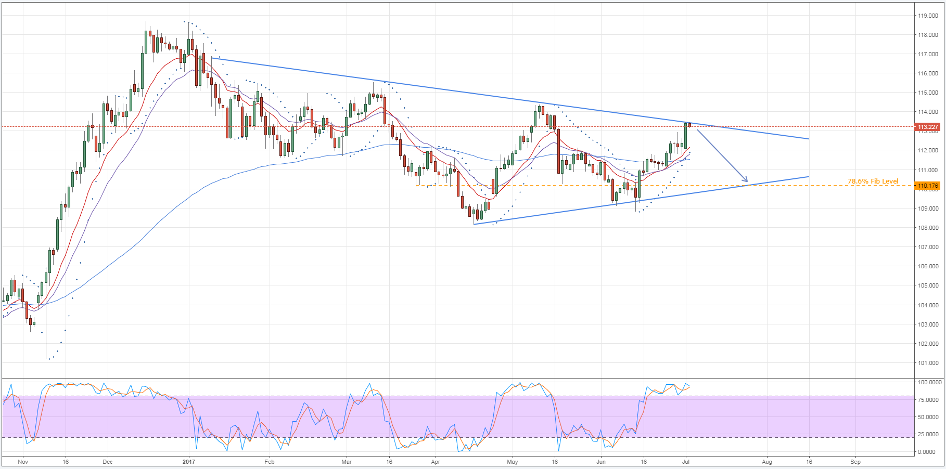Click the 119.000 price axis label
Viewport: 946px width, 469px height.
click(928, 16)
